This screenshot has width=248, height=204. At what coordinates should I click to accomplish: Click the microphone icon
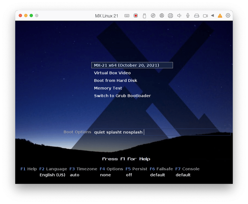(188, 16)
